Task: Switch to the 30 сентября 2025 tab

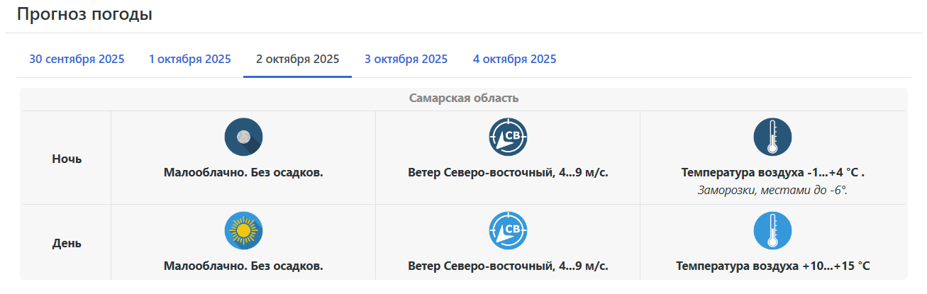Action: coord(77,59)
